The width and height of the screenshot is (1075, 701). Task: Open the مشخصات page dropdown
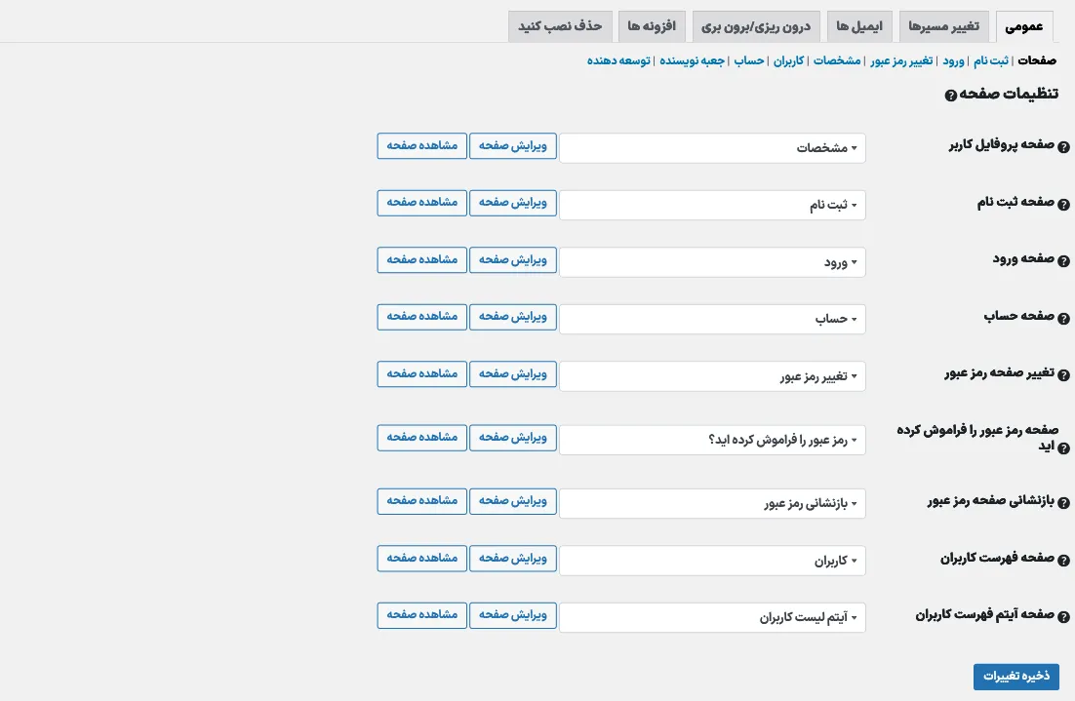coord(712,148)
